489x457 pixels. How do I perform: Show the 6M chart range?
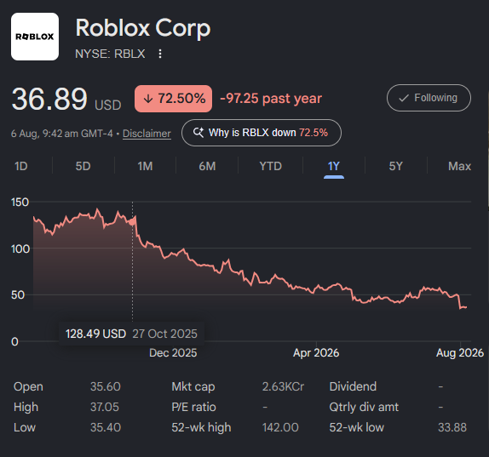point(207,166)
